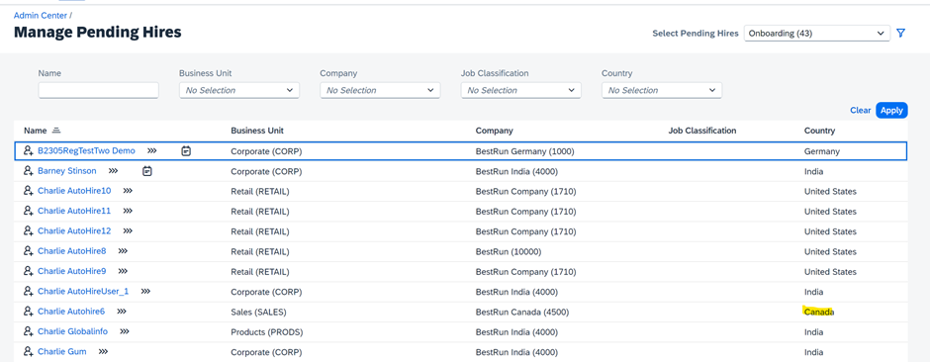This screenshot has width=930, height=362.
Task: Click the calendar icon in Barney Stinson row
Action: point(147,171)
